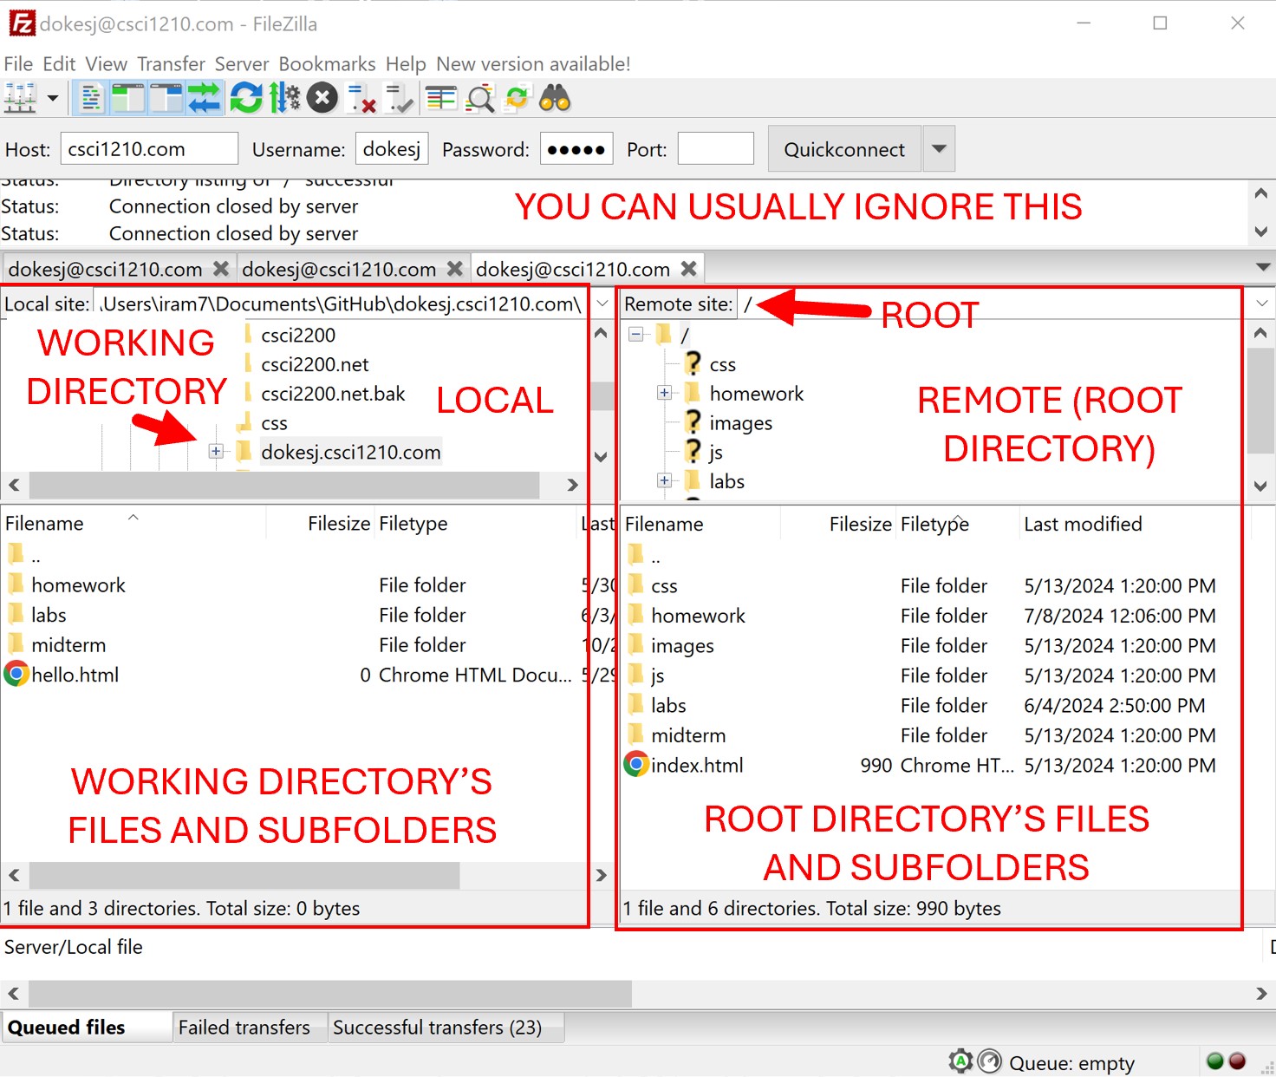Viewport: 1276px width, 1077px height.
Task: Refresh the file and folder lists
Action: (246, 99)
